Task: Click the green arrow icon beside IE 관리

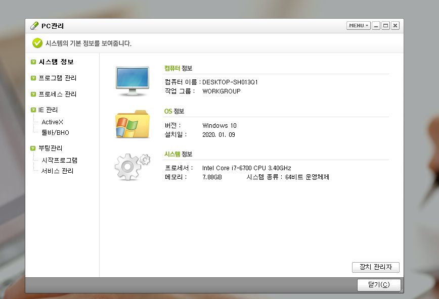Action: point(33,110)
